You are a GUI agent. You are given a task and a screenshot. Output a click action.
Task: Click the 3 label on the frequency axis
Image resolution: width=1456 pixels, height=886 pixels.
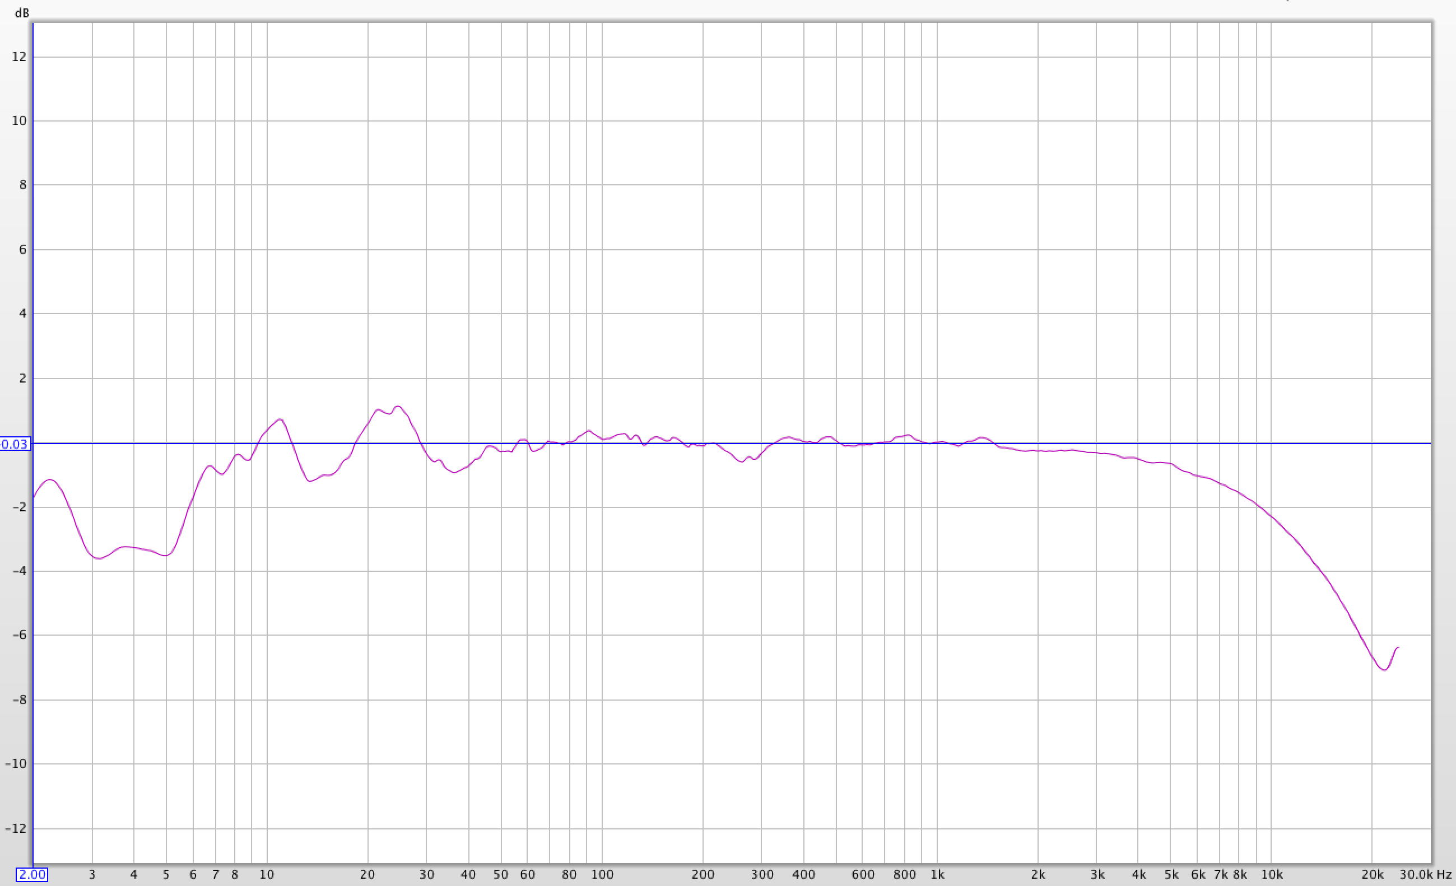[92, 875]
